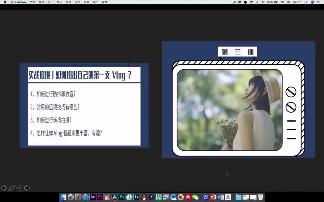Image resolution: width=324 pixels, height=202 pixels.
Task: Click line 1、如何进行防抖和收音?
Action: [x=53, y=94]
